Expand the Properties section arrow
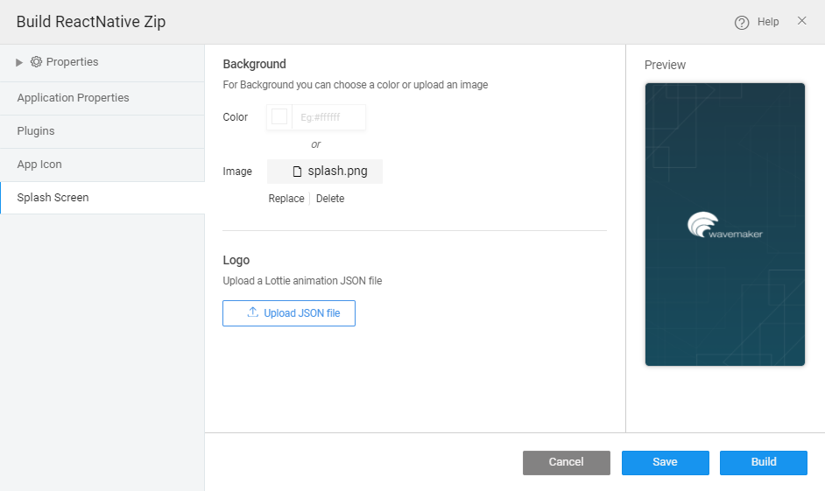 (x=20, y=62)
